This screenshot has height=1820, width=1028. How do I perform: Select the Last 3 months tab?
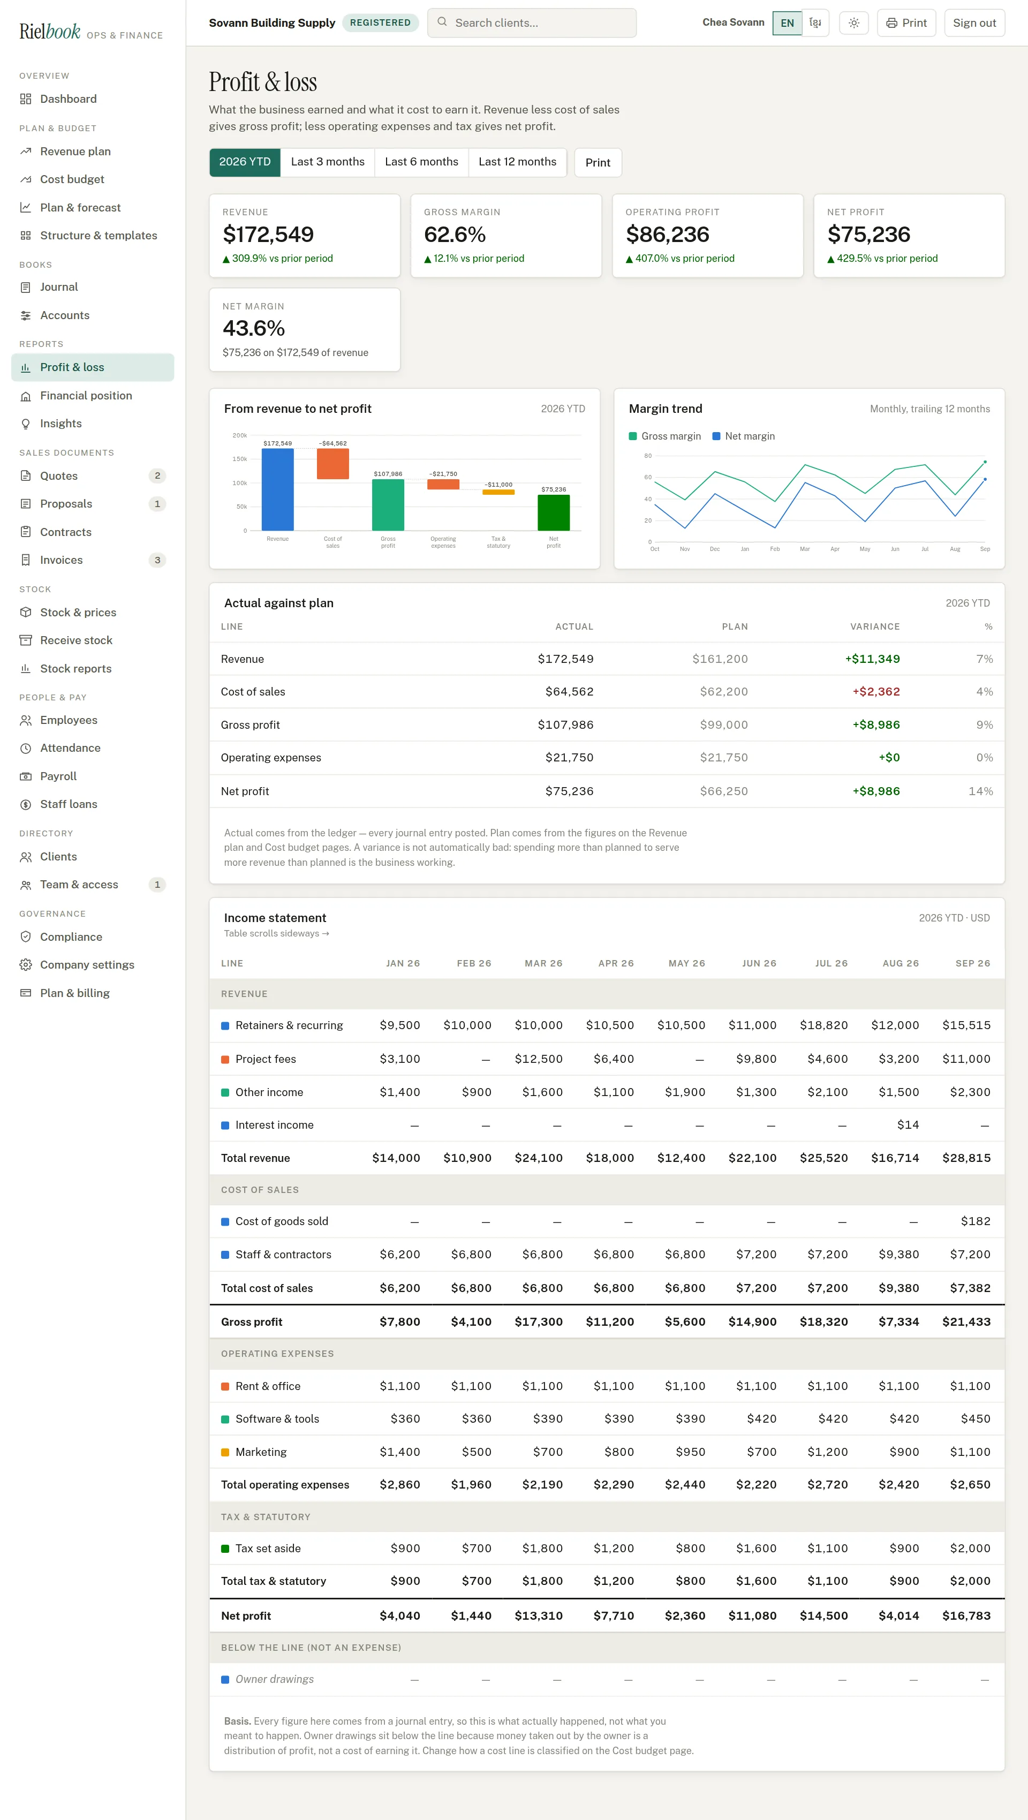click(x=328, y=162)
